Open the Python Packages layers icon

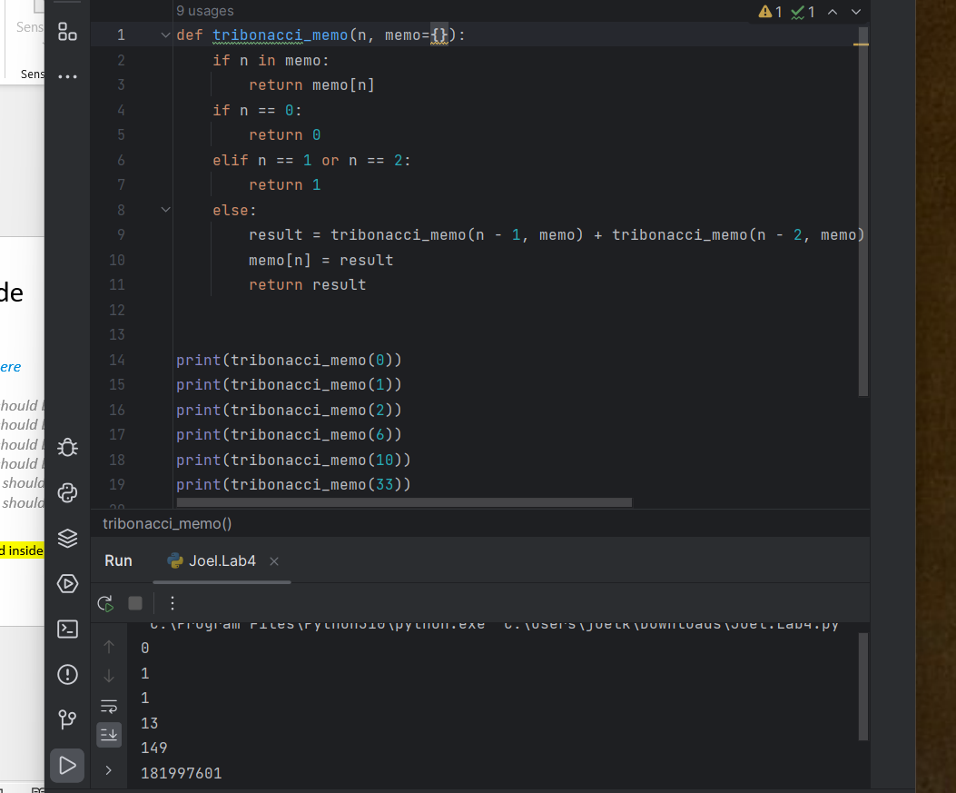point(67,538)
